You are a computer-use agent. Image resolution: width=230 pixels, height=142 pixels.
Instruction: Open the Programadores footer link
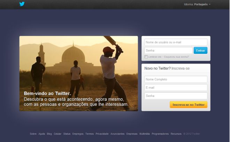coord(160,134)
